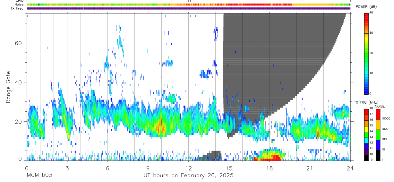
Task: Click the NOISE legend title
Action: (x=380, y=106)
